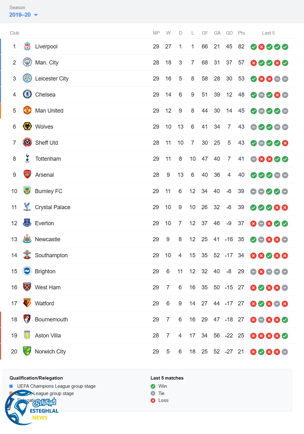This screenshot has height=434, width=304.
Task: Click the Man. City club crest
Action: click(27, 62)
